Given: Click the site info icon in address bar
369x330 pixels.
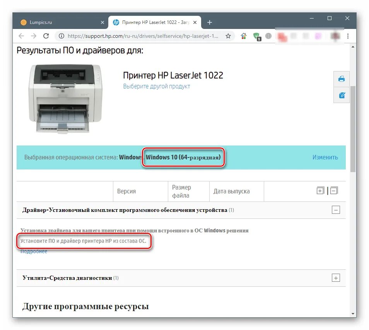Looking at the screenshot, I should coord(62,36).
